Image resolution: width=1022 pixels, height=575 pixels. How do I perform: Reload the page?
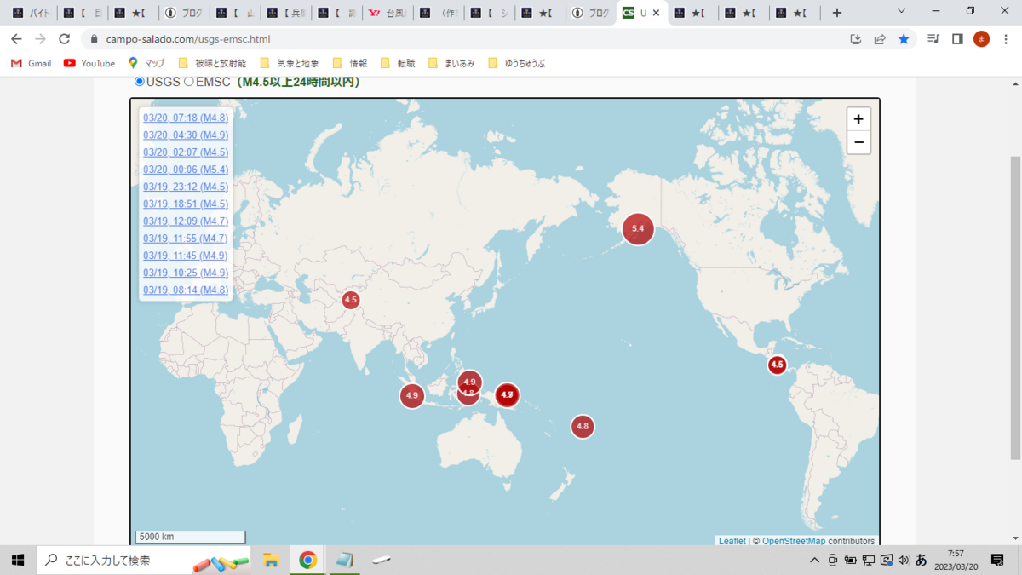pyautogui.click(x=64, y=39)
